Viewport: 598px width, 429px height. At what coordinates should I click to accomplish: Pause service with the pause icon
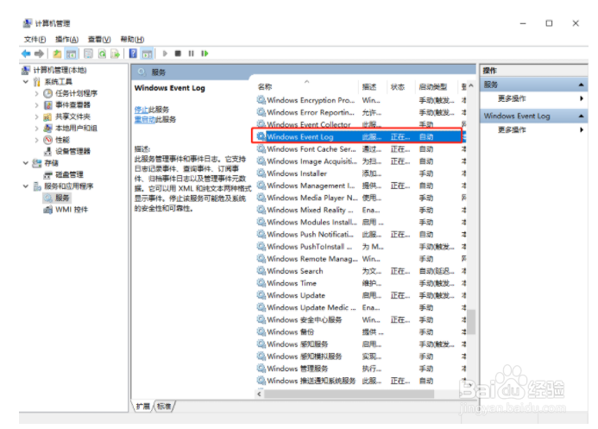pos(191,54)
